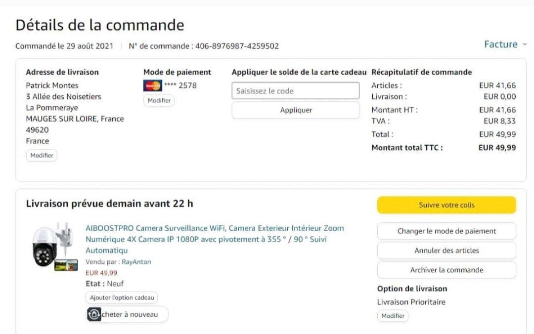This screenshot has height=334, width=534.
Task: Click the Mastercard payment card icon
Action: 152,85
